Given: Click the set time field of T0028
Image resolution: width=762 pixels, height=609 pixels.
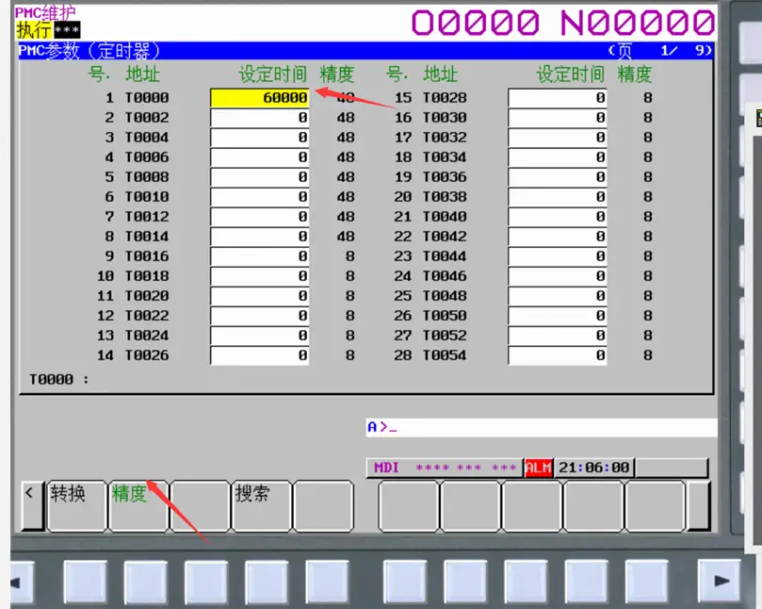Looking at the screenshot, I should [x=557, y=98].
